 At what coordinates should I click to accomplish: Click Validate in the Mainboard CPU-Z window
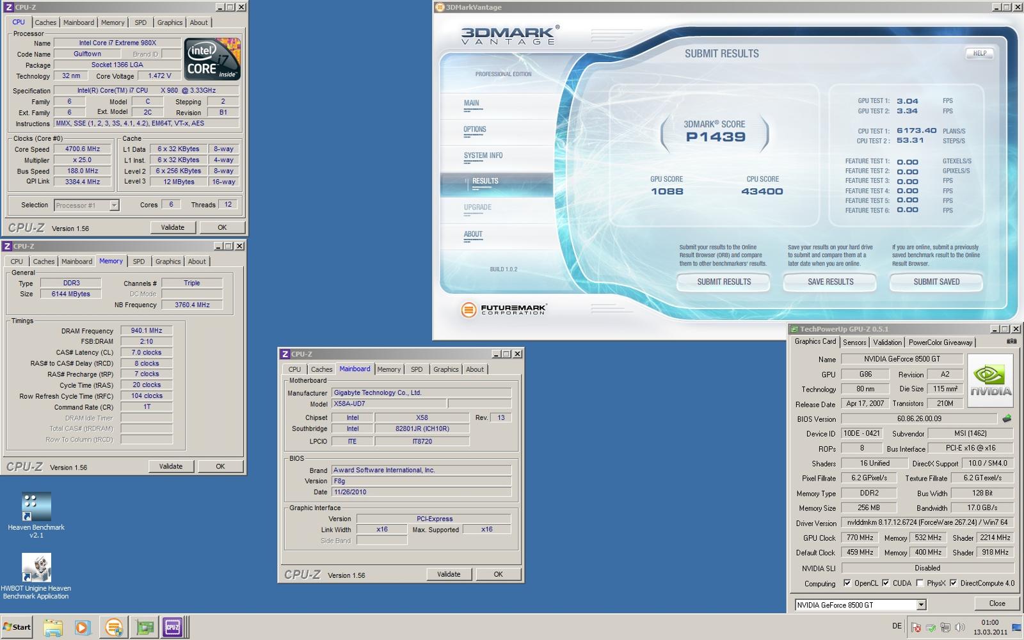pos(449,574)
